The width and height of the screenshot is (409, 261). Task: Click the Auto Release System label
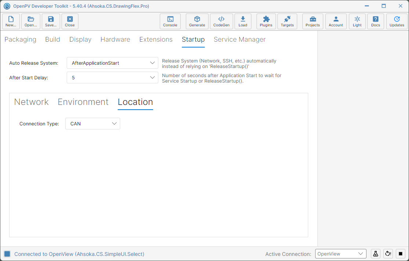[x=34, y=63]
